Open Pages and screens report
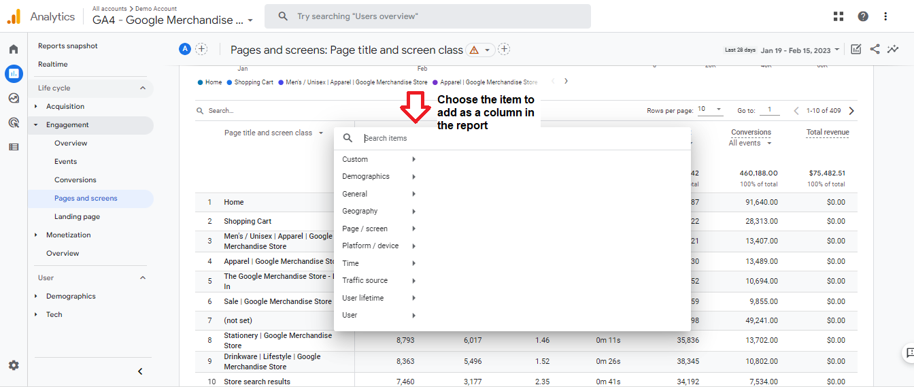Screen dimensions: 914x387 86,199
